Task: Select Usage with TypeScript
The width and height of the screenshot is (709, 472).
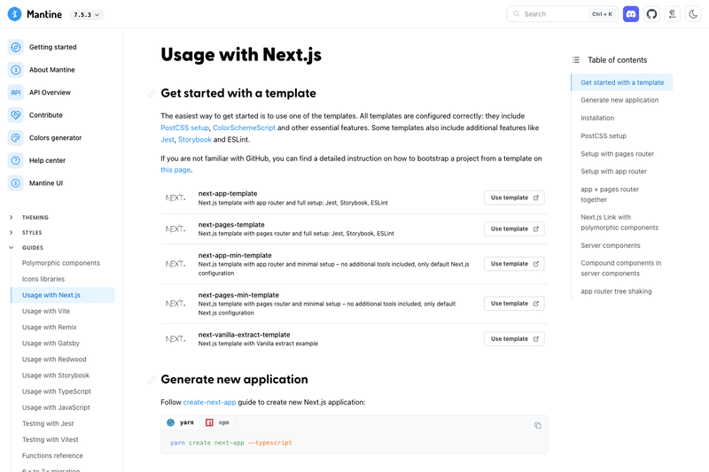Action: (x=57, y=391)
